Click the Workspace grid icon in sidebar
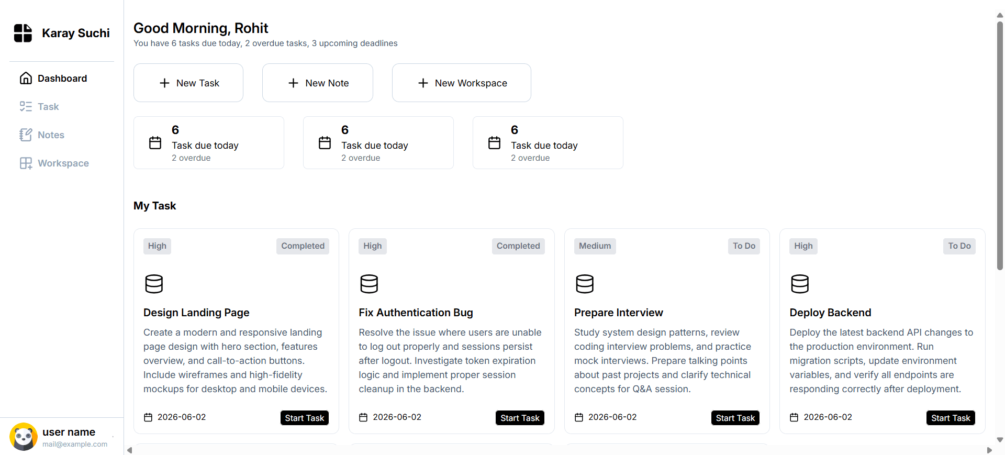Viewport: 1005px width, 455px height. (26, 163)
